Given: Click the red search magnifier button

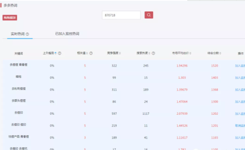Looking at the screenshot, I should pyautogui.click(x=149, y=15).
